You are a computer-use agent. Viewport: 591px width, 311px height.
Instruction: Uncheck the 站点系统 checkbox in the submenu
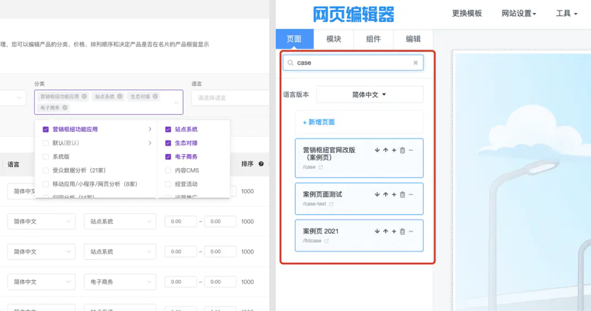pos(168,129)
